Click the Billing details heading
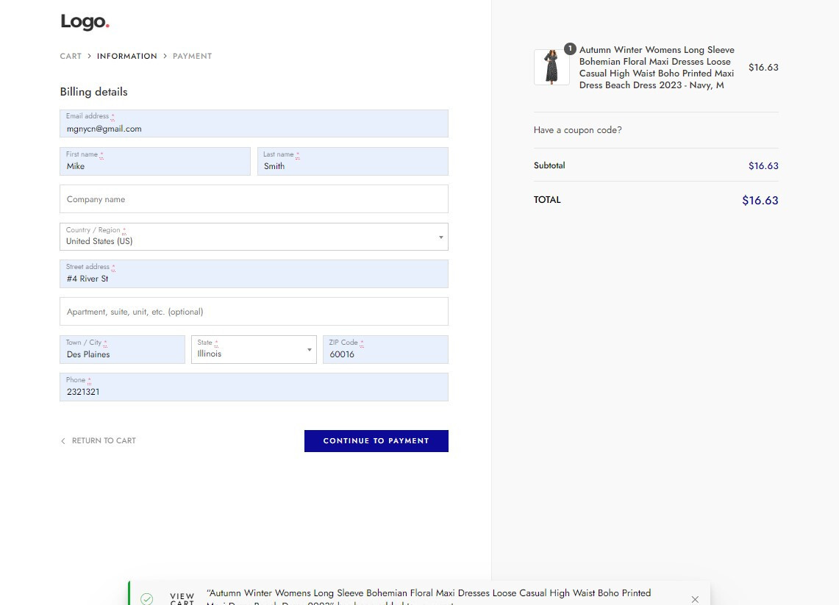Screen dimensions: 839x605 93,92
